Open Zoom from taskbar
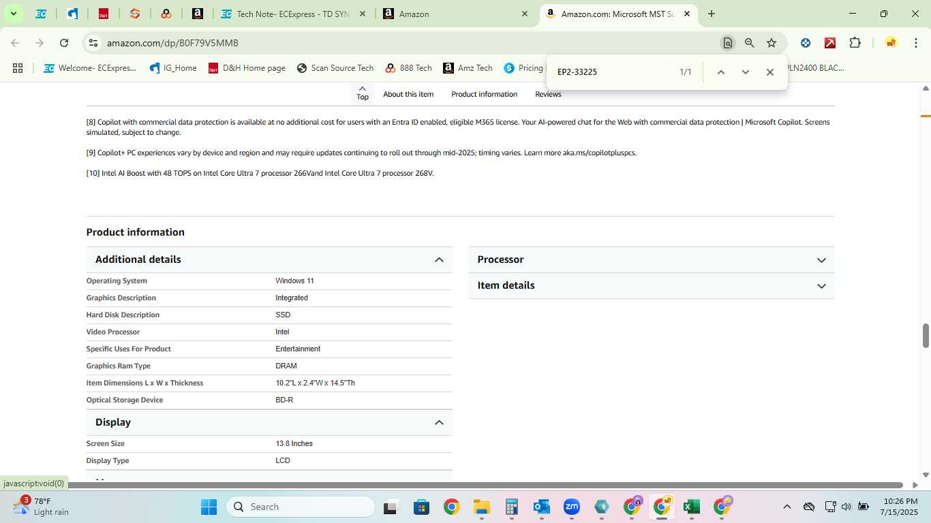 click(x=572, y=507)
